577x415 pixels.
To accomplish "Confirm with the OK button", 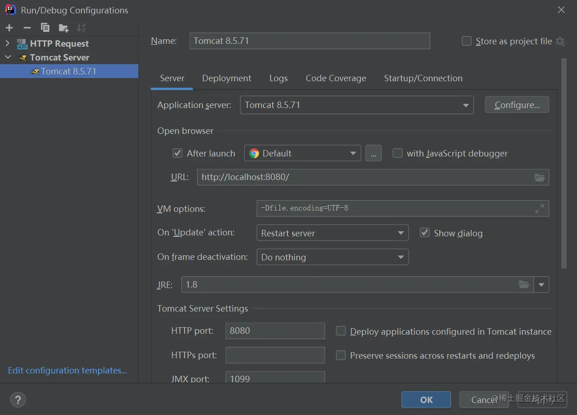I will point(426,400).
